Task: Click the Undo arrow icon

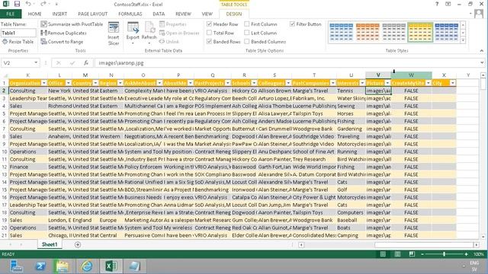Action: coord(28,4)
